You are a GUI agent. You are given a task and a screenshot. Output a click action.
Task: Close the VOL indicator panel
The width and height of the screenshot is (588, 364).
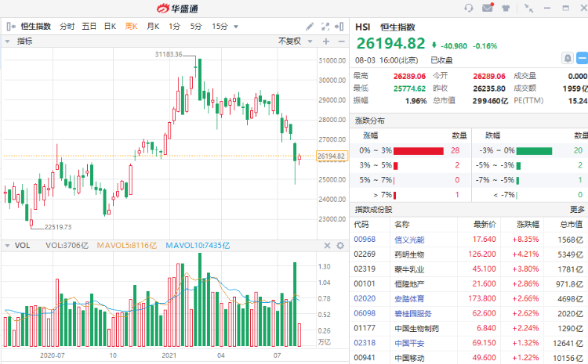click(328, 246)
